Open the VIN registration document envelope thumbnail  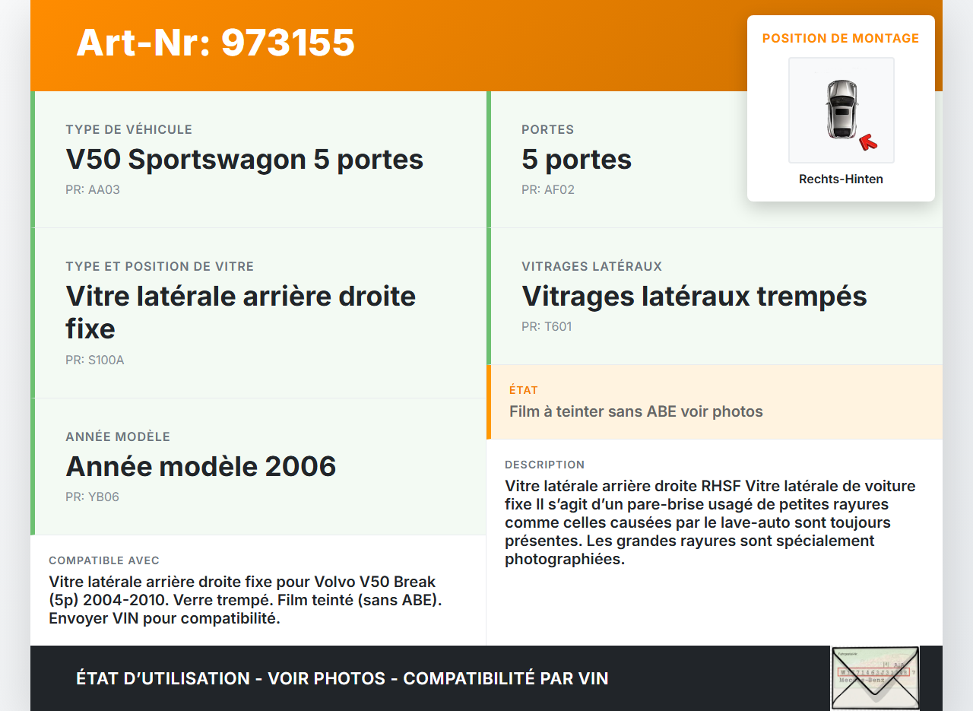875,678
